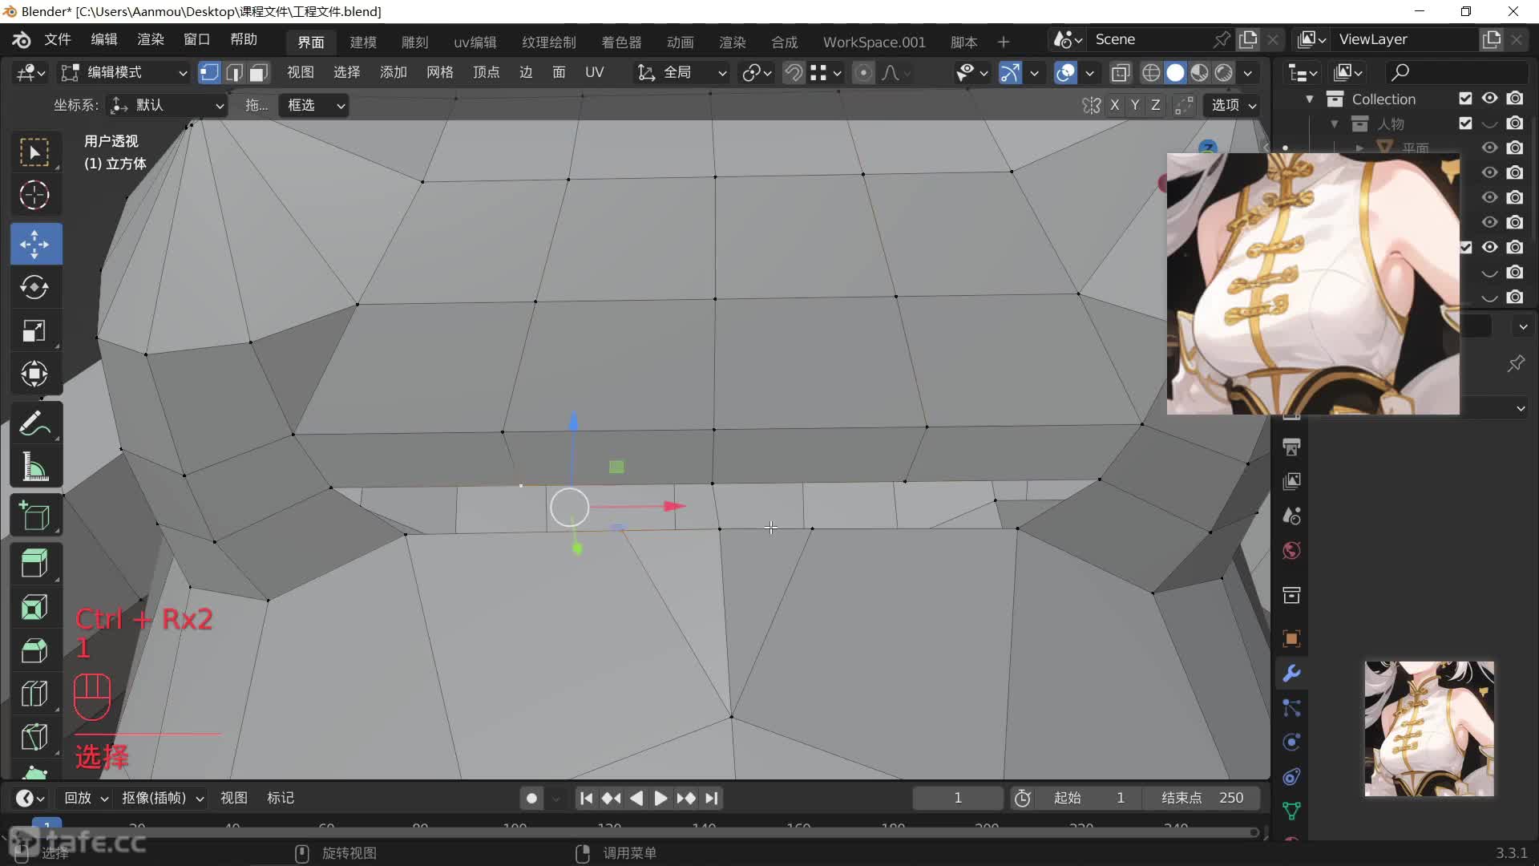Switch to the uv编辑 workspace tab
The width and height of the screenshot is (1539, 866).
pyautogui.click(x=475, y=42)
